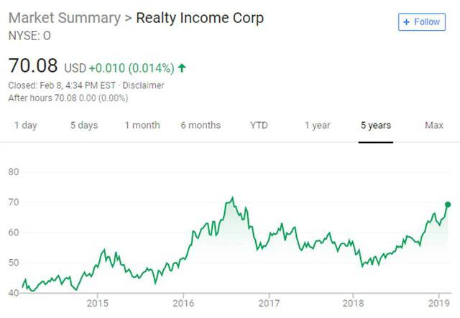This screenshot has height=318, width=460.
Task: Switch to the 1 year tab
Action: [x=318, y=126]
